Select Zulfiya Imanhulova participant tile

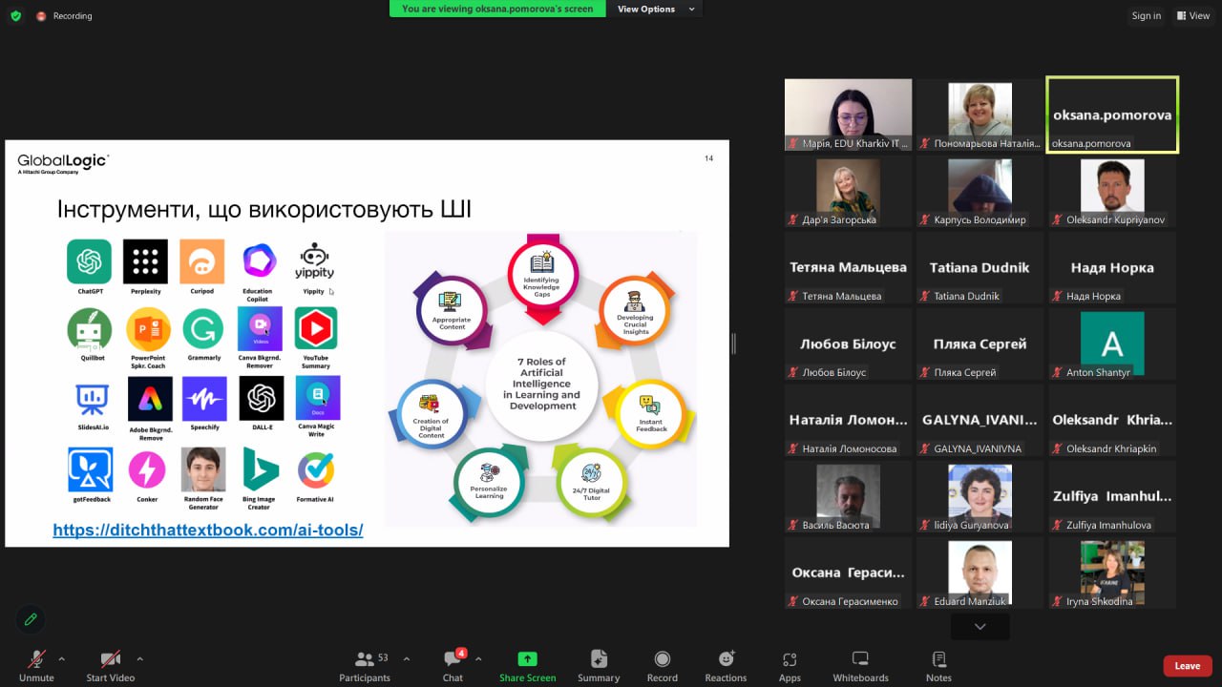click(1112, 496)
